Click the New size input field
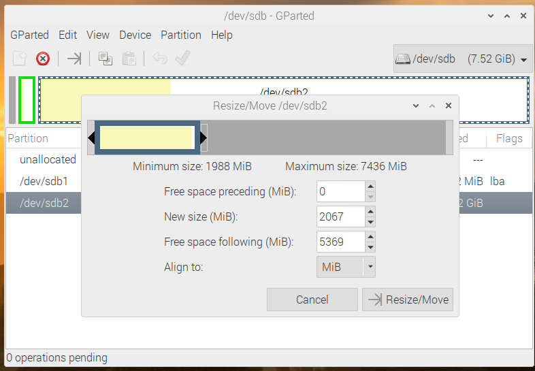Image resolution: width=535 pixels, height=371 pixels. [x=341, y=216]
